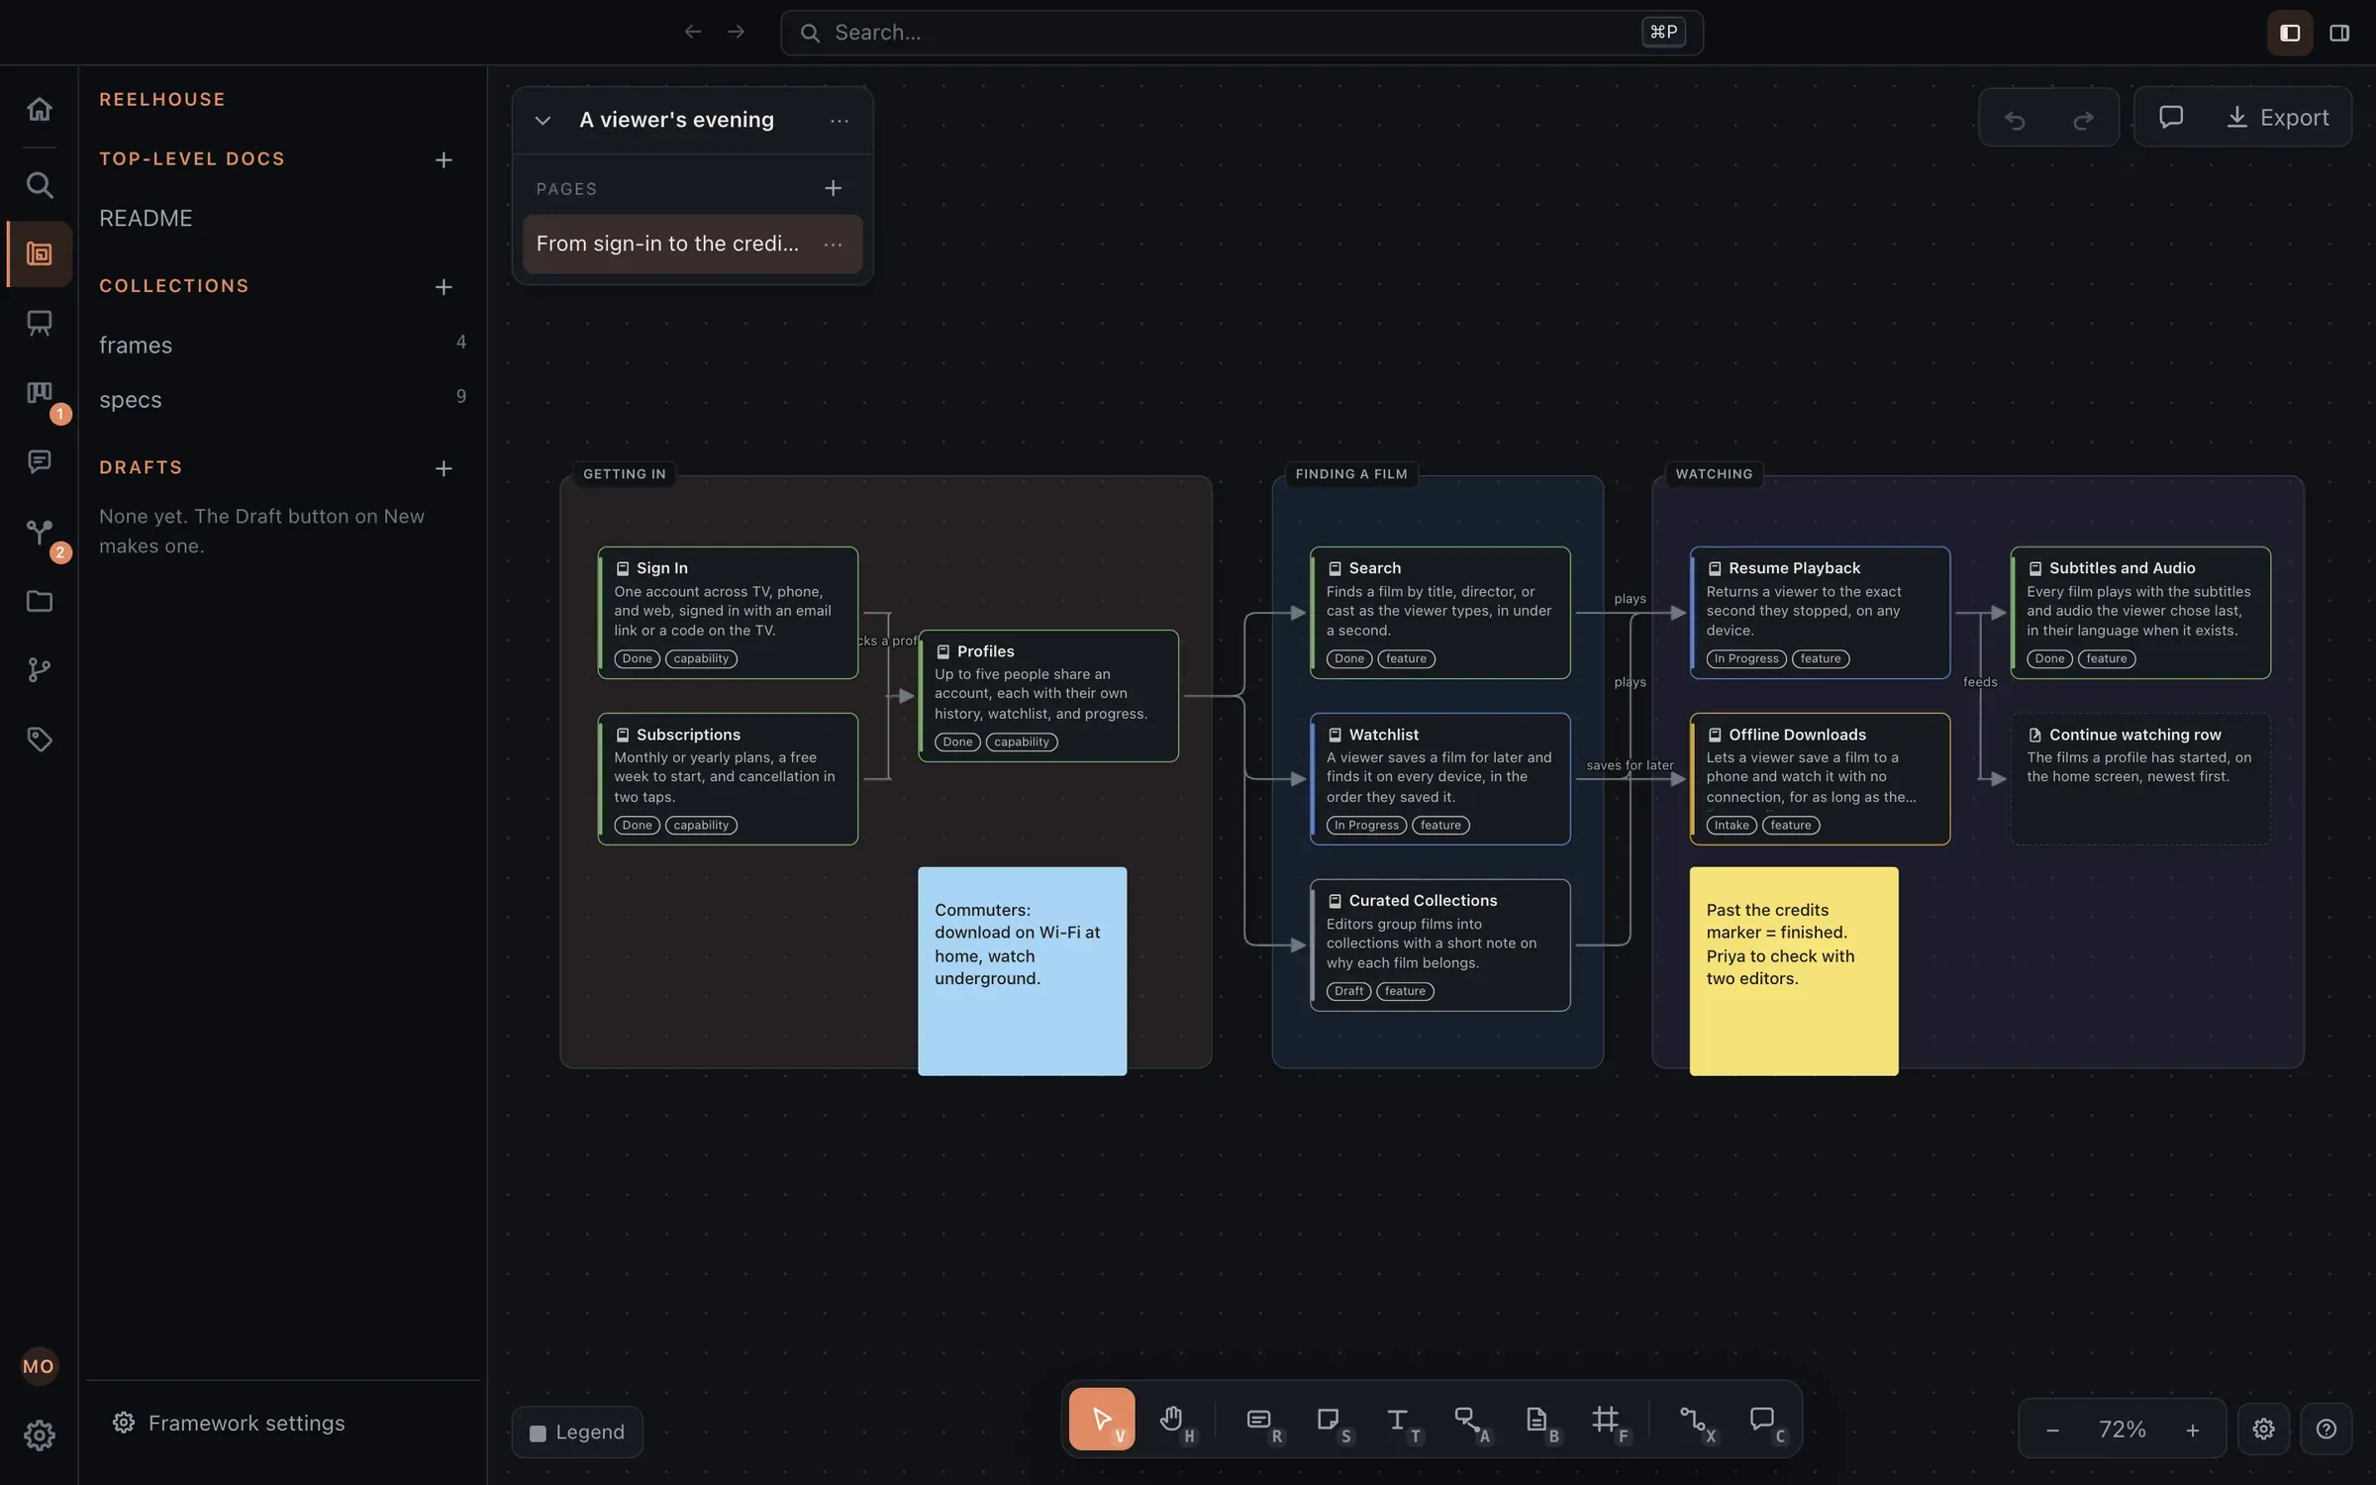The image size is (2376, 1485).
Task: Select the document block tool B
Action: tap(1537, 1420)
